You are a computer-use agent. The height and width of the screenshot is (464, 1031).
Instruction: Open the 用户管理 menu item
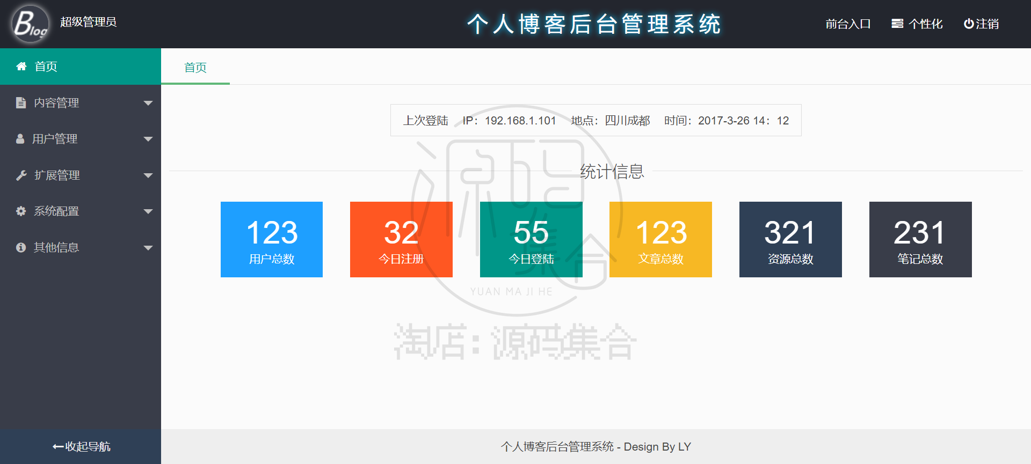coord(81,139)
